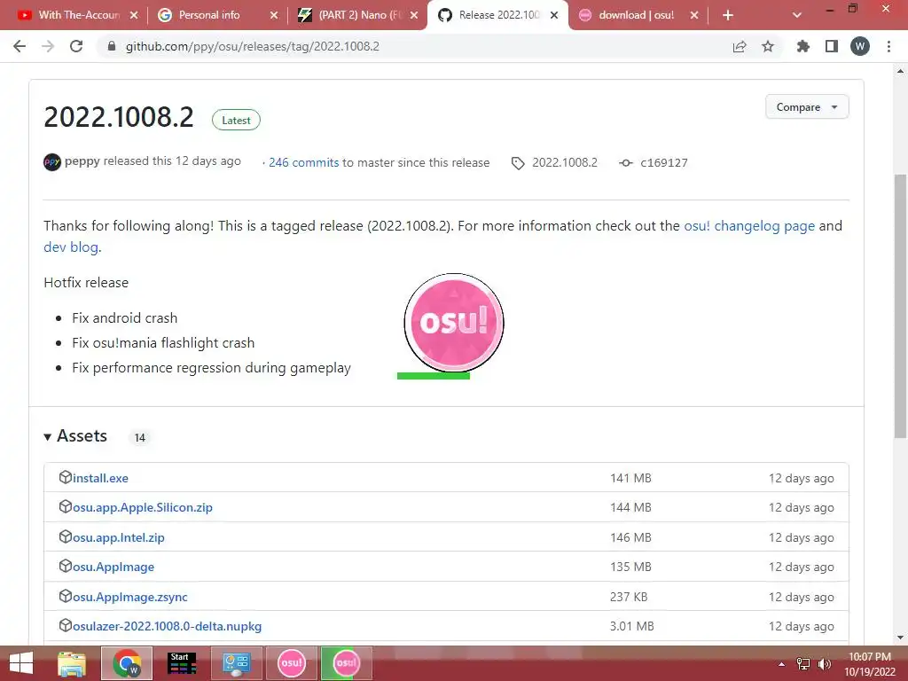Click the package icon beside install.exe

[x=66, y=477]
